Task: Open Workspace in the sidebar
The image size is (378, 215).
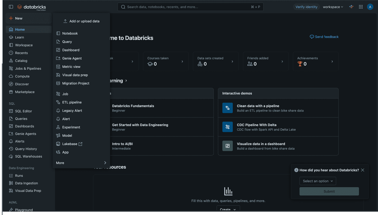Action: pyautogui.click(x=29, y=45)
